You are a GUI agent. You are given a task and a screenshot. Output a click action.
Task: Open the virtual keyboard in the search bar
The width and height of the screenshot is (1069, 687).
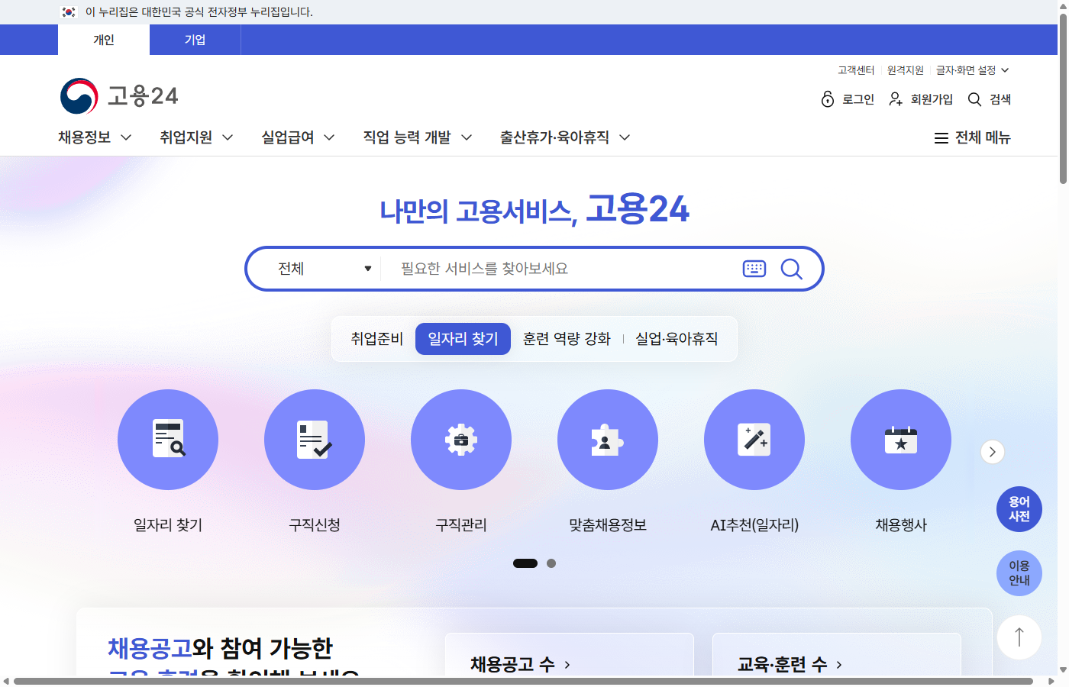pos(754,268)
